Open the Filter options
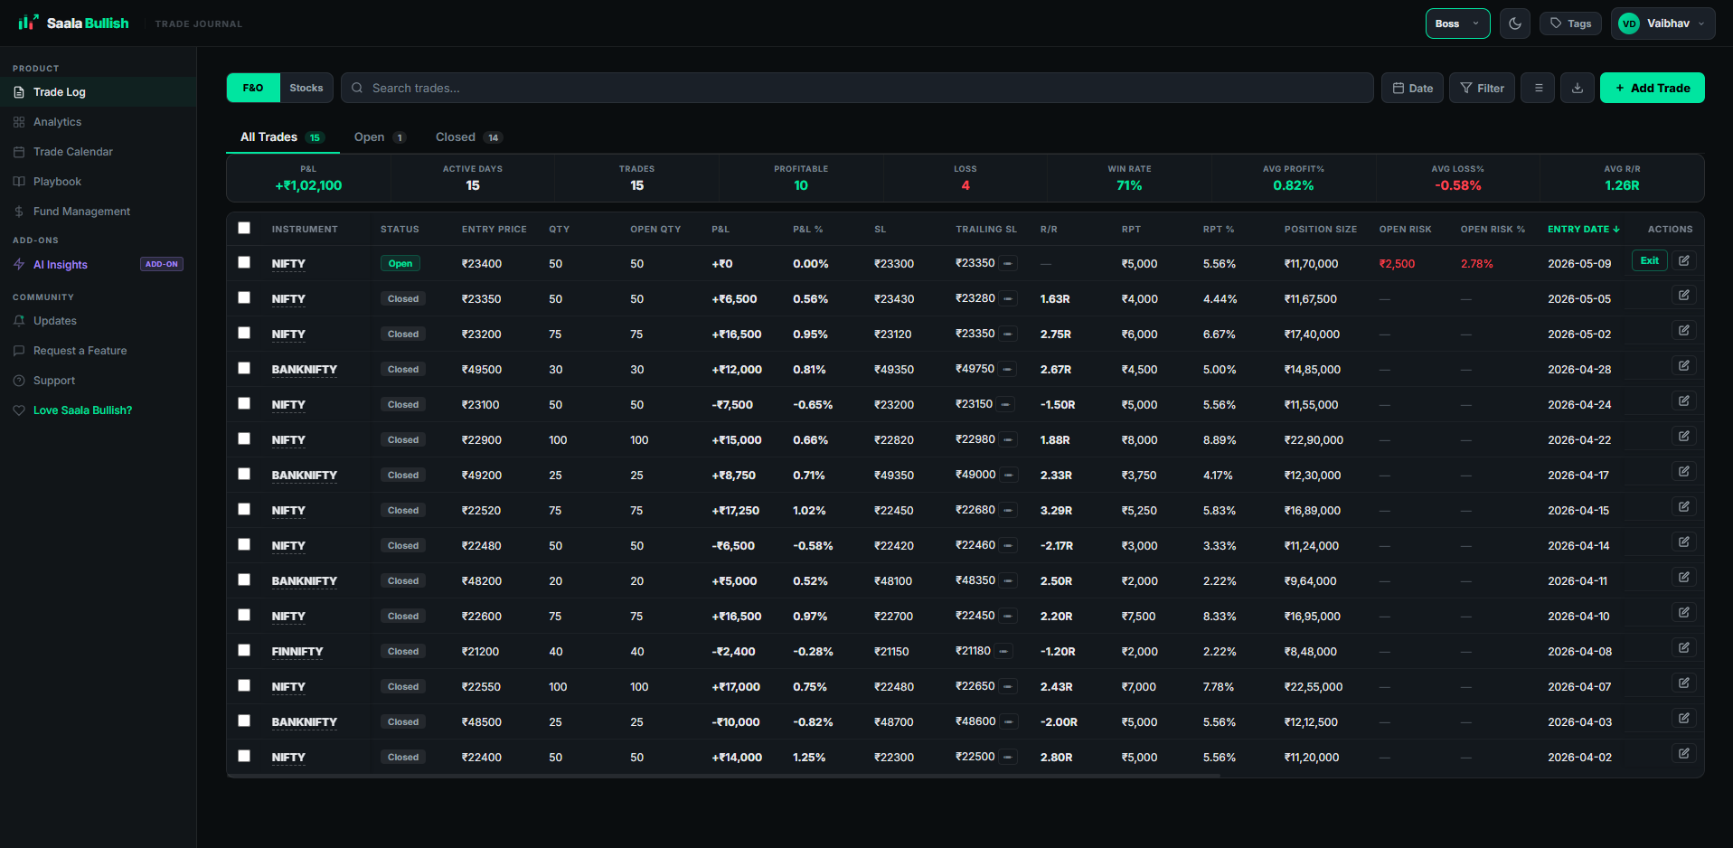The height and width of the screenshot is (848, 1733). (x=1482, y=88)
